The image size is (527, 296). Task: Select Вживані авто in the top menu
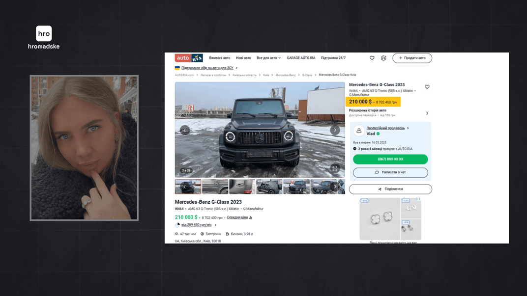[219, 58]
